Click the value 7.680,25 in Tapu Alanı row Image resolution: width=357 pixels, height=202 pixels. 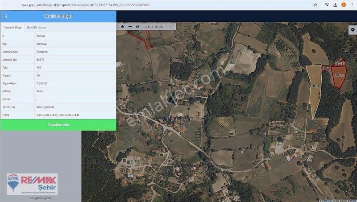pos(42,83)
